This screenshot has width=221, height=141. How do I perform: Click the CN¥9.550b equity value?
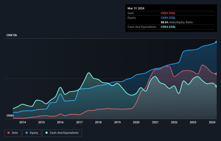tap(168, 18)
